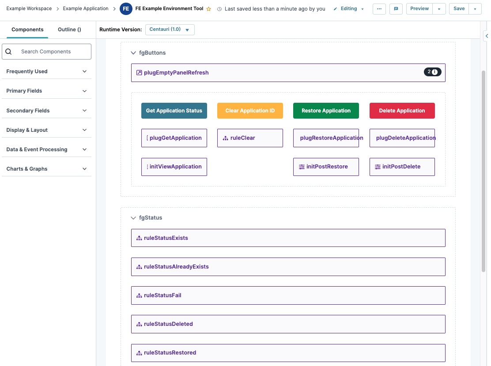This screenshot has height=366, width=491.
Task: Click the Restore Application button
Action: [x=326, y=111]
